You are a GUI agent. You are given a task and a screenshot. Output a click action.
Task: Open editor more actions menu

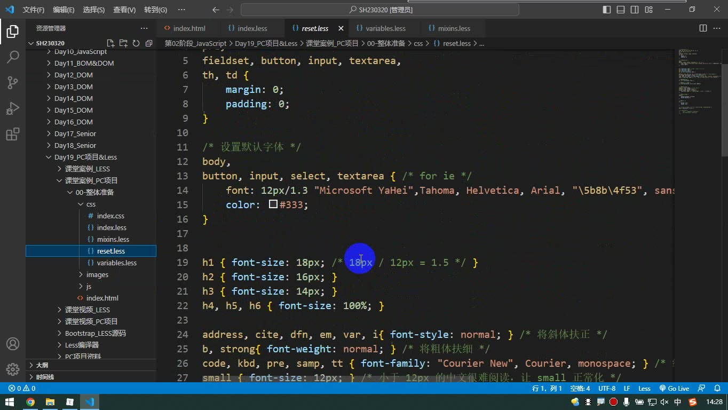point(717,28)
